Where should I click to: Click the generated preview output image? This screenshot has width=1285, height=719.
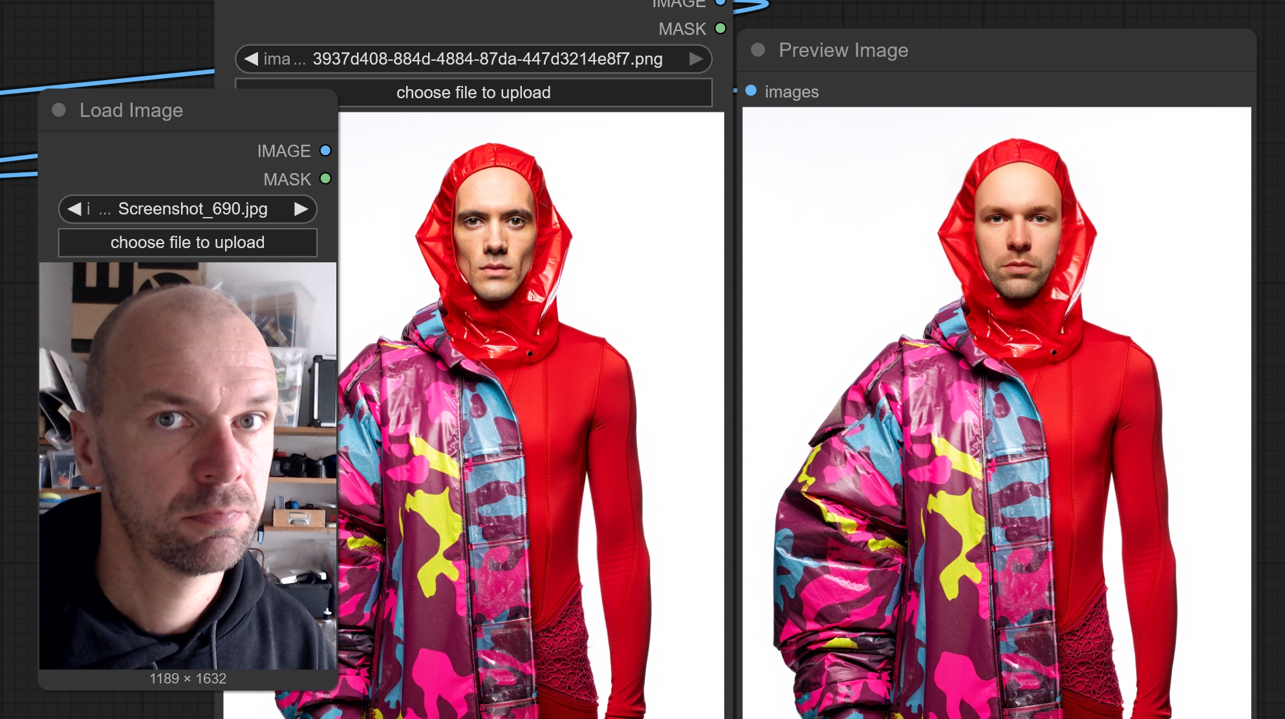pos(996,413)
